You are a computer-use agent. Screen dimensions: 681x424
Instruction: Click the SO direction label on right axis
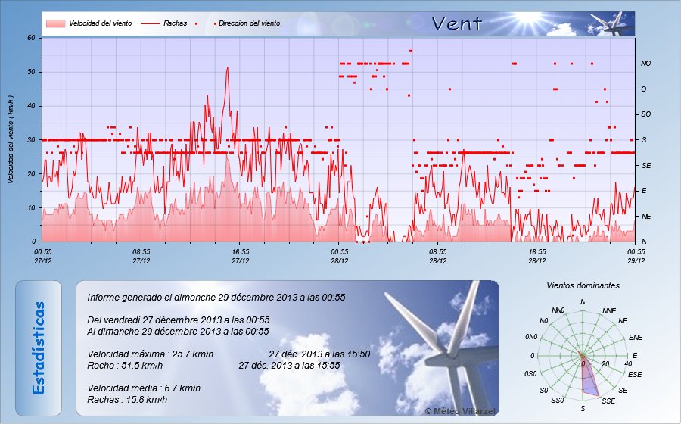point(645,114)
